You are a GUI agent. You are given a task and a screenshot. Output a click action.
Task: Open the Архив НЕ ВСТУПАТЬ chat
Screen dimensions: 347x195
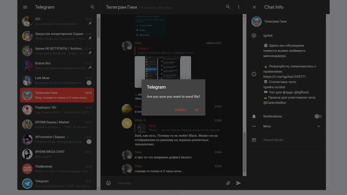click(57, 51)
